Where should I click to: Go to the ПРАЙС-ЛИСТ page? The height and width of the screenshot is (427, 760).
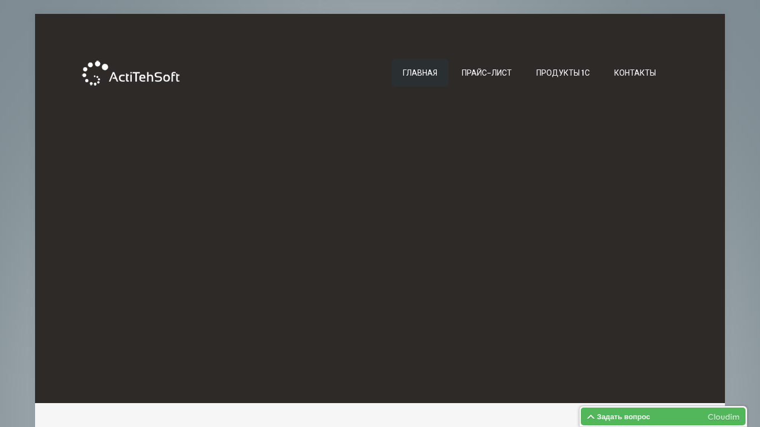(486, 73)
